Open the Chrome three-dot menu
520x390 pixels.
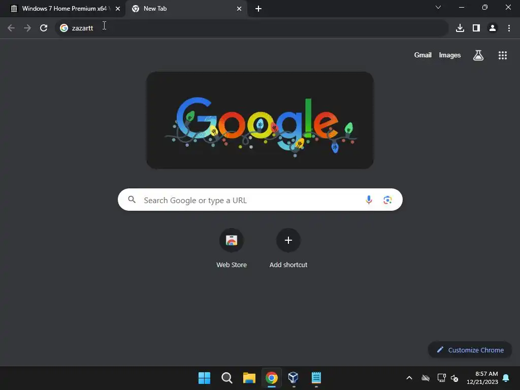tap(509, 28)
